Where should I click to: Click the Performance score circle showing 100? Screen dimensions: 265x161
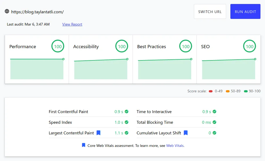[58, 46]
